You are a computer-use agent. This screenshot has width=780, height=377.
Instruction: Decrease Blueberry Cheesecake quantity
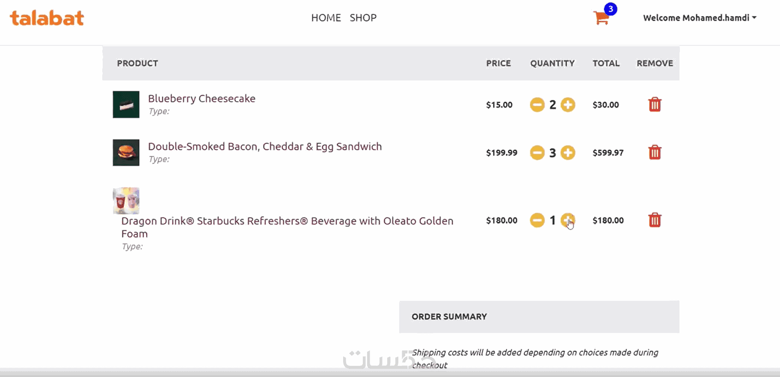(537, 105)
